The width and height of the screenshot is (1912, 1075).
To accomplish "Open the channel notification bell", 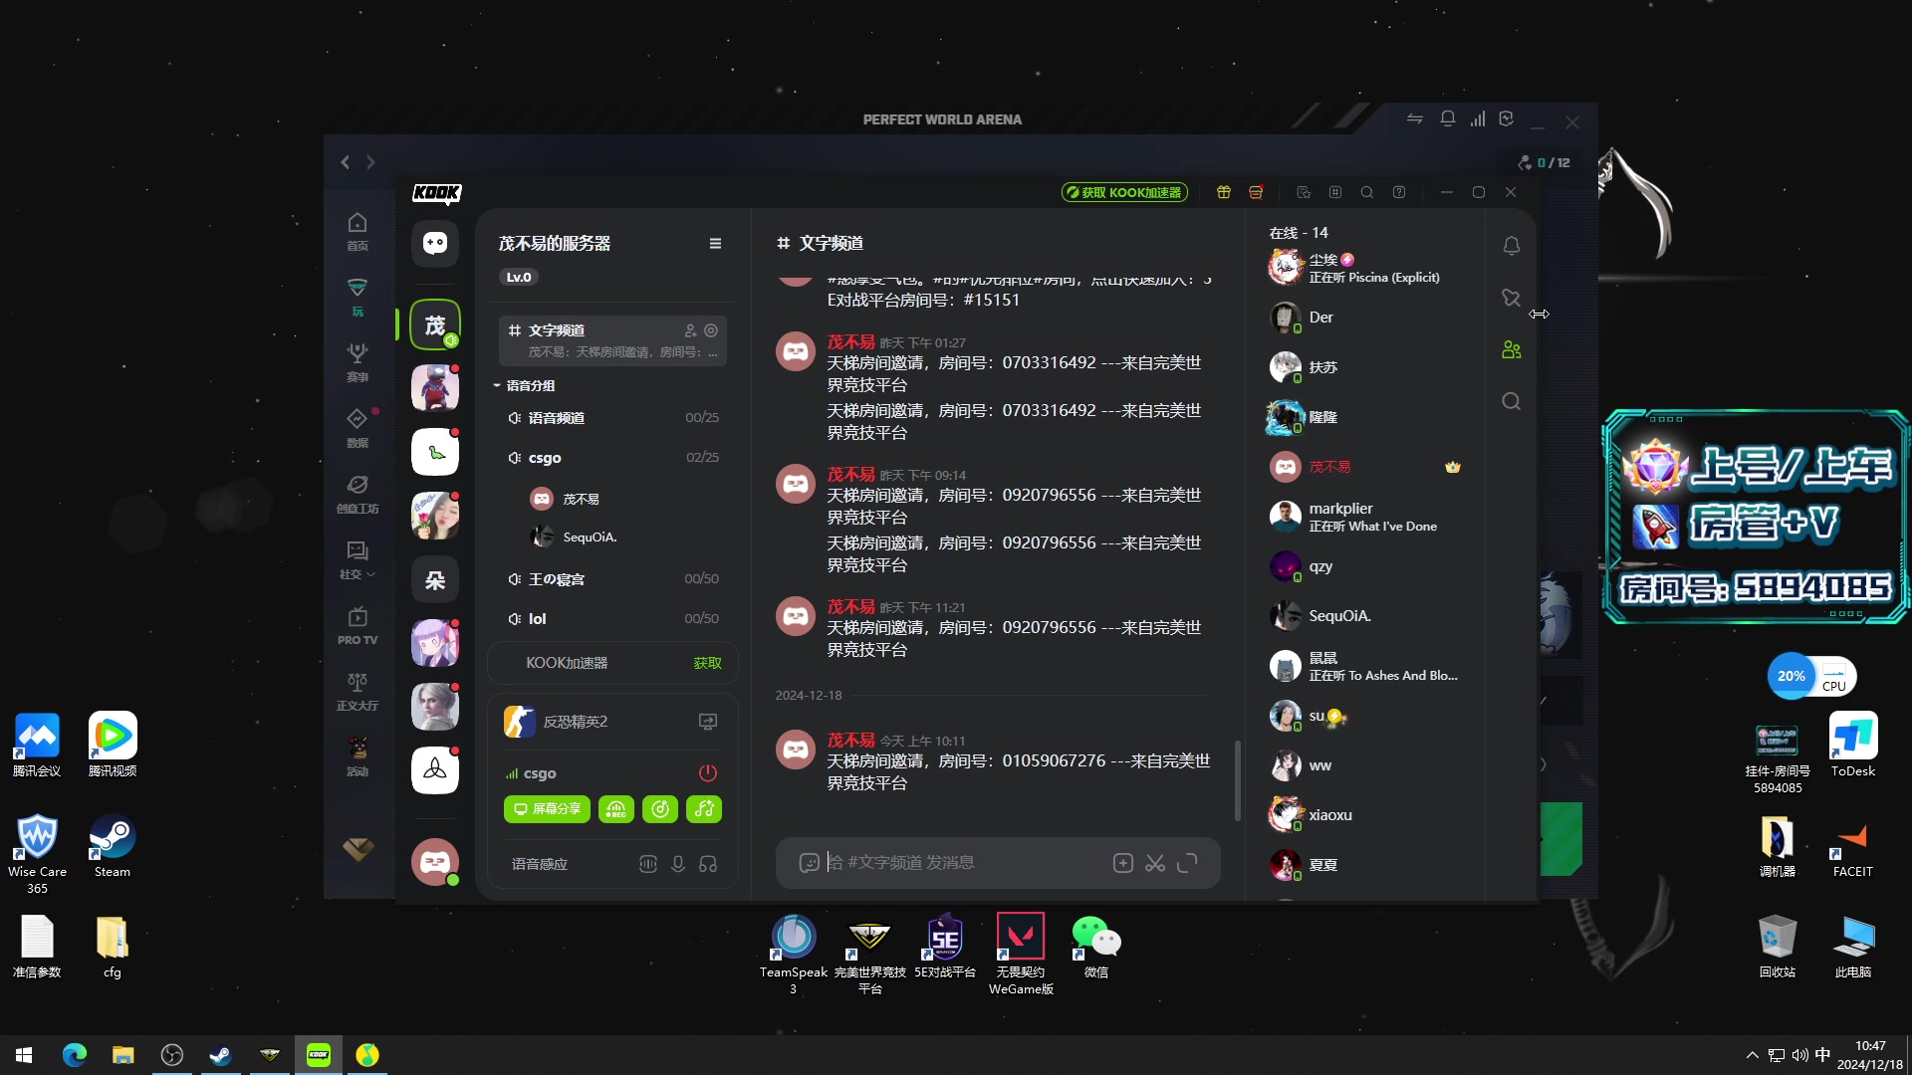I will click(1512, 246).
